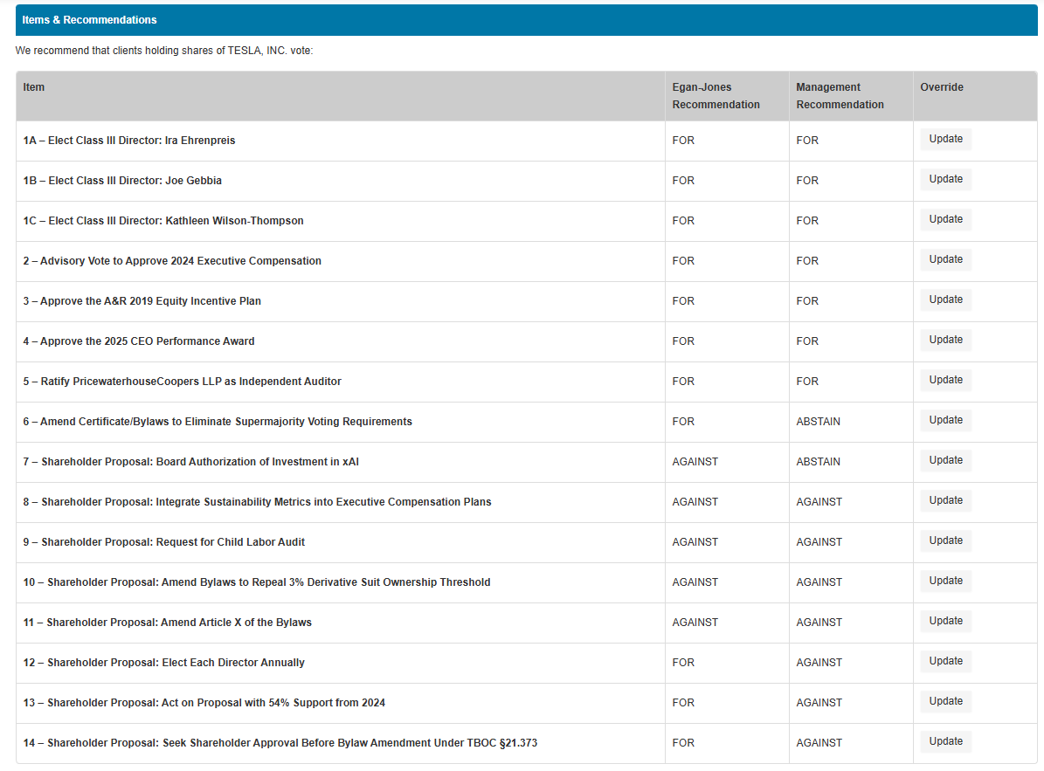Click Update for item 8 Sustainability Metrics
Viewport: 1044px width, 771px height.
pos(945,500)
